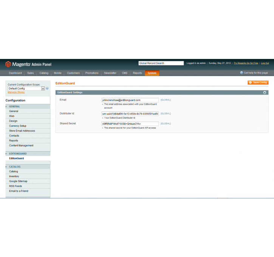The height and width of the screenshot is (257, 274).
Task: Select Design in the configuration sidebar
Action: click(x=28, y=121)
